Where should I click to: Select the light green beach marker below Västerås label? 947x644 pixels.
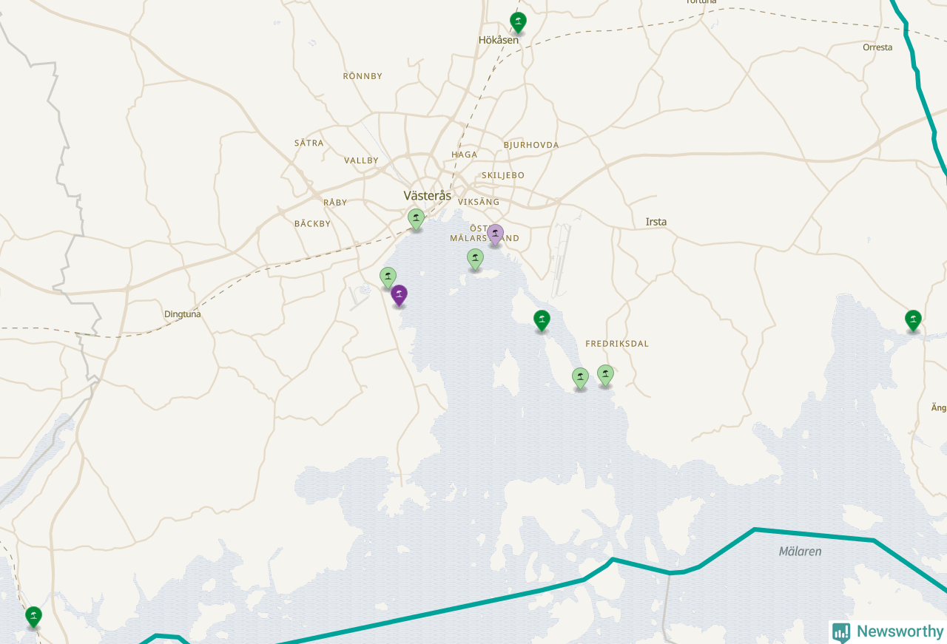coord(417,220)
